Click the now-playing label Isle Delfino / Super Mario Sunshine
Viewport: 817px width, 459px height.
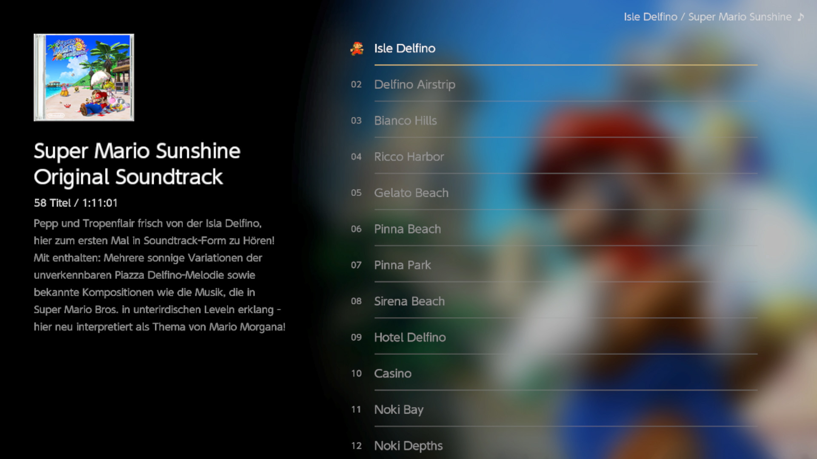click(x=707, y=17)
